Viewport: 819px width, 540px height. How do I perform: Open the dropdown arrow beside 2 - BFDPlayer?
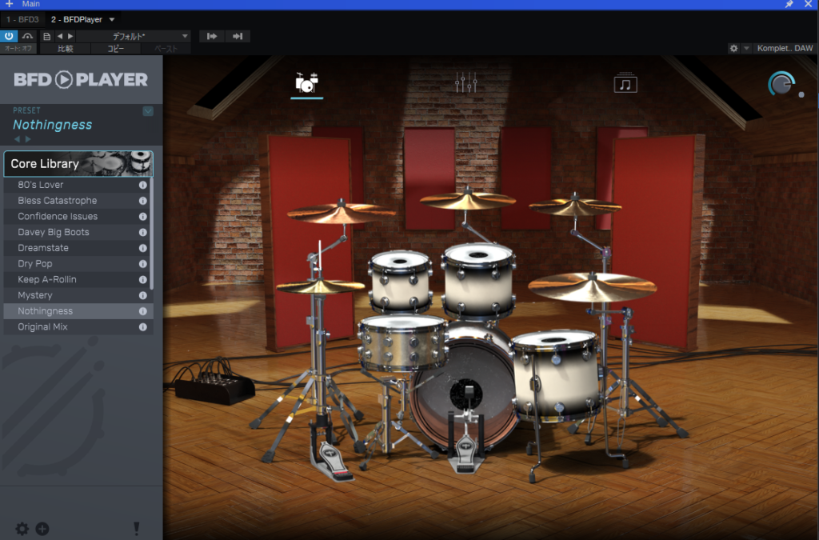(111, 19)
